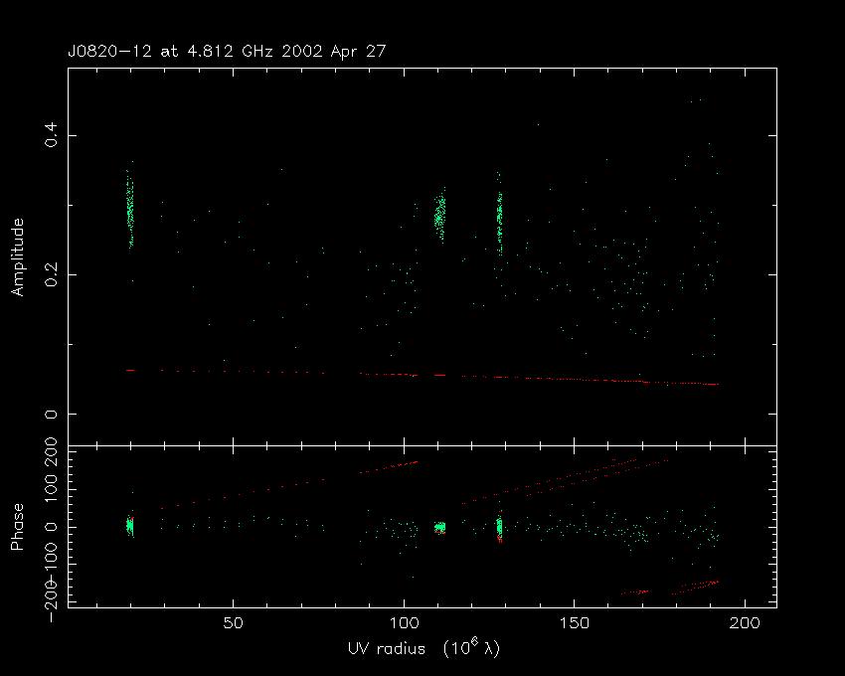
Task: Click the green phase cluster near UV radius 110
Action: [439, 528]
